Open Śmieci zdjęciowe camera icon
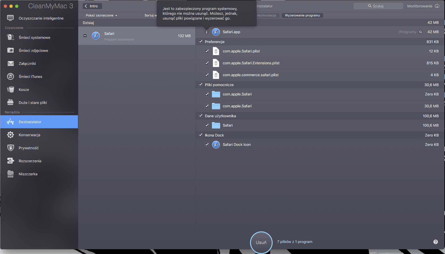Viewport: 445px width, 254px height. (10, 50)
